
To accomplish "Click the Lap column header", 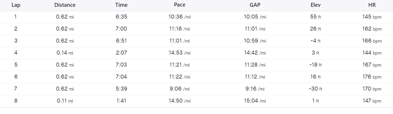I will 16,5.
